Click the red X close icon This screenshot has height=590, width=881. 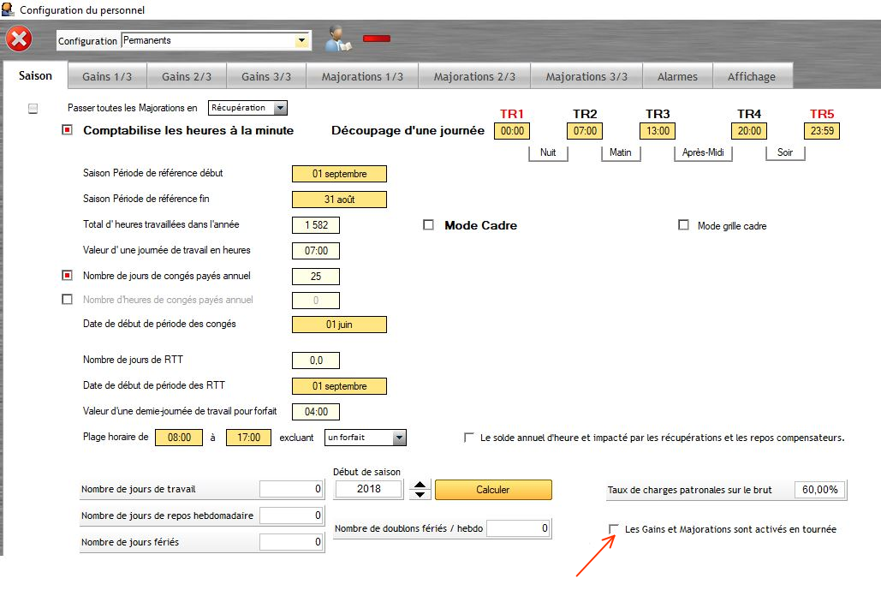[x=19, y=39]
